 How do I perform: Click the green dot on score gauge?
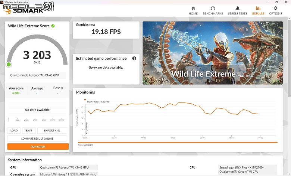coord(9,64)
